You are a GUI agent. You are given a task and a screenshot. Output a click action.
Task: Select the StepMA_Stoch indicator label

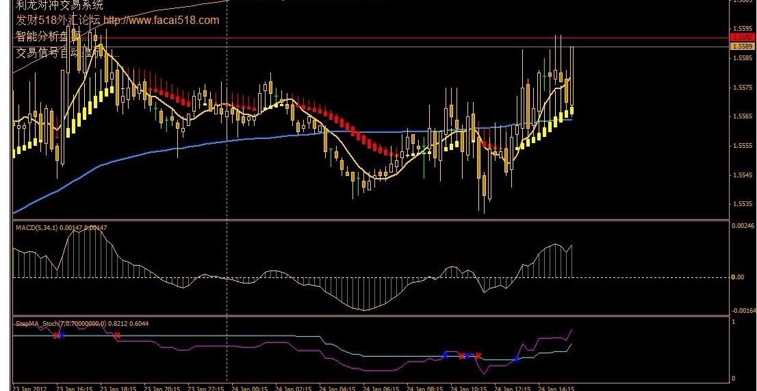click(40, 323)
